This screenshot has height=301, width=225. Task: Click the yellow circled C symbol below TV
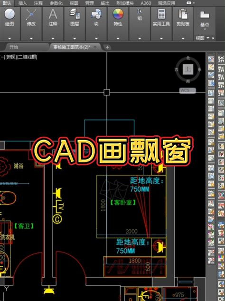coord(57,219)
